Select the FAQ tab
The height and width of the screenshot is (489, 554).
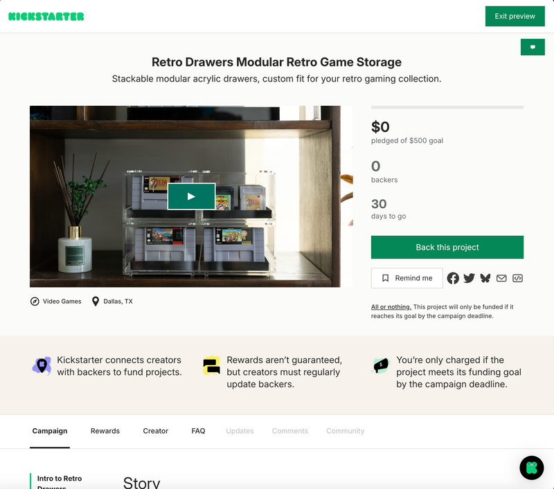198,431
